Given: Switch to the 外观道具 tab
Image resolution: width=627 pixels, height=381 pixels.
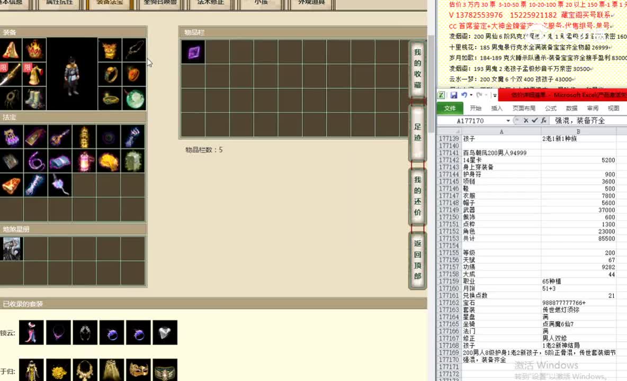Looking at the screenshot, I should coord(311,3).
